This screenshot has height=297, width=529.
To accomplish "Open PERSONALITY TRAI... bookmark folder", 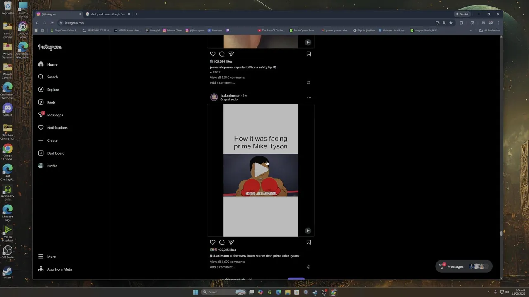I will click(96, 31).
